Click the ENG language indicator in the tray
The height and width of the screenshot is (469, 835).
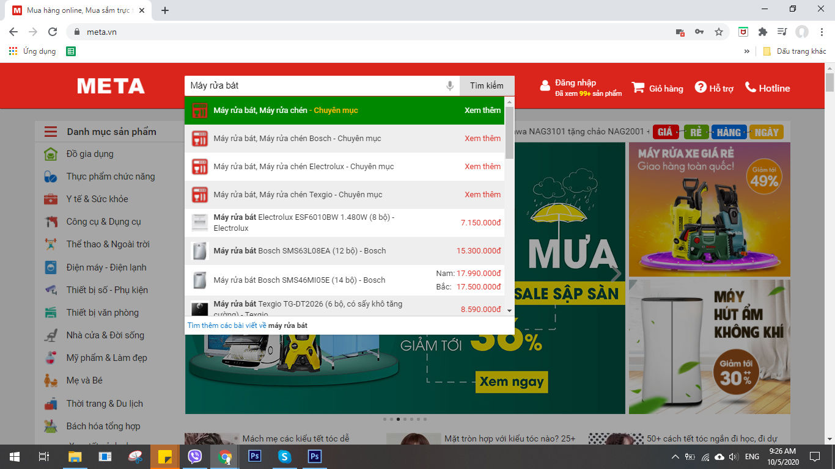752,456
